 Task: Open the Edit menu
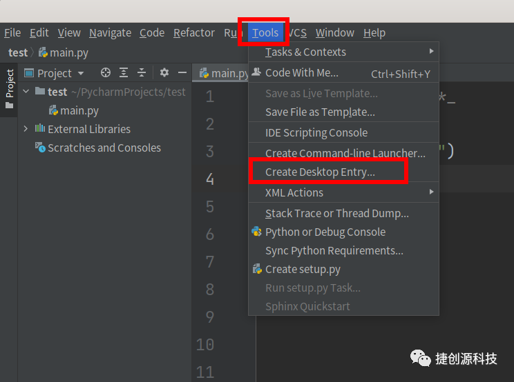pyautogui.click(x=39, y=32)
